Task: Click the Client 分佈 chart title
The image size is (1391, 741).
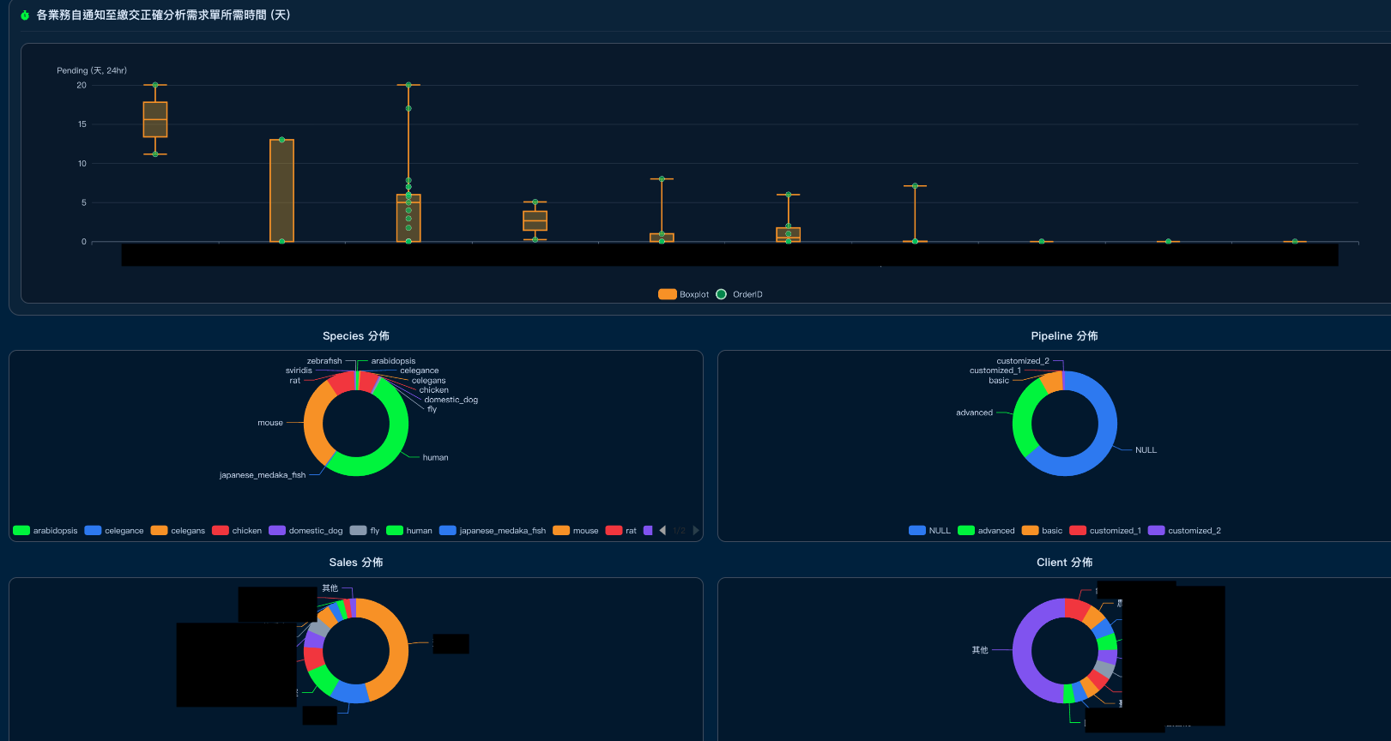Action: (1064, 563)
